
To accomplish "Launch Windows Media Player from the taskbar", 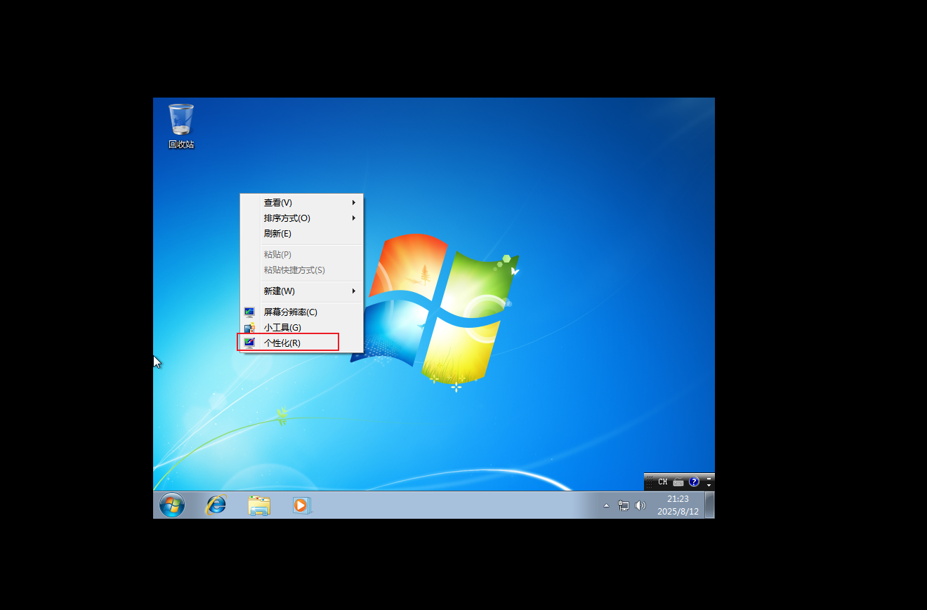I will [301, 505].
